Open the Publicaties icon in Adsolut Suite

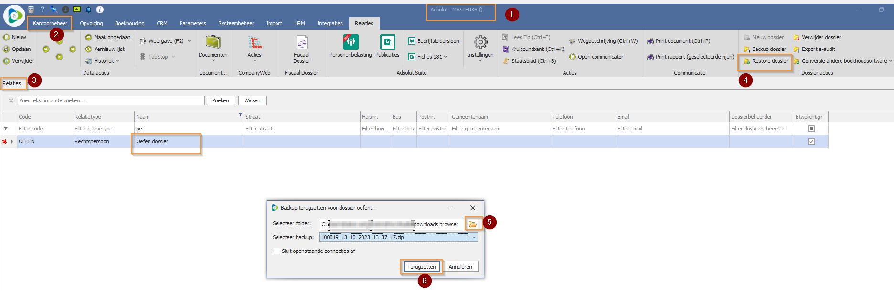point(387,42)
